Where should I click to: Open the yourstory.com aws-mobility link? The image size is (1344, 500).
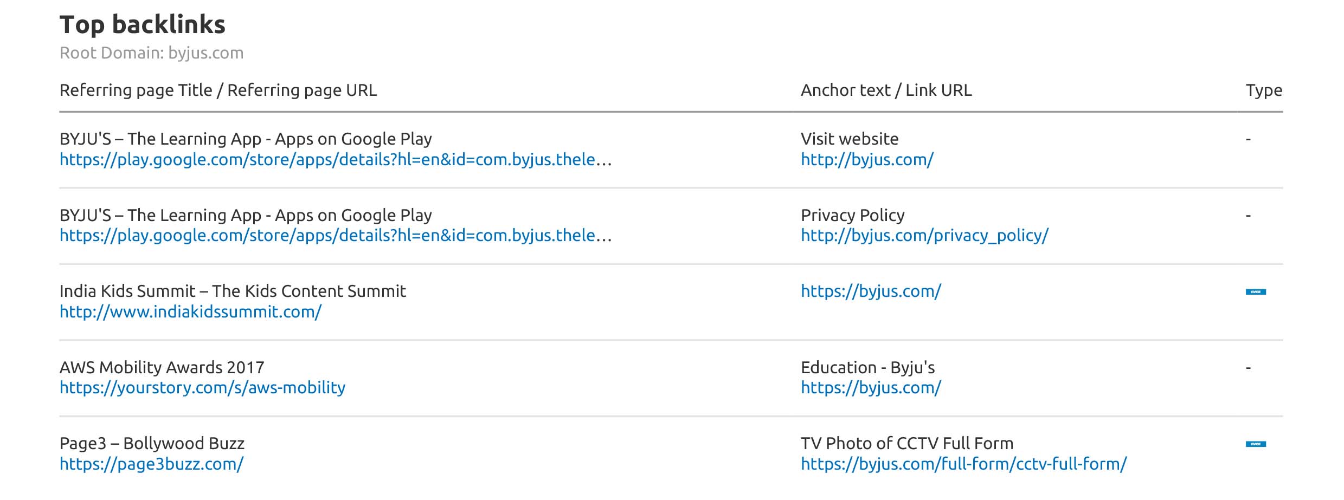click(202, 388)
